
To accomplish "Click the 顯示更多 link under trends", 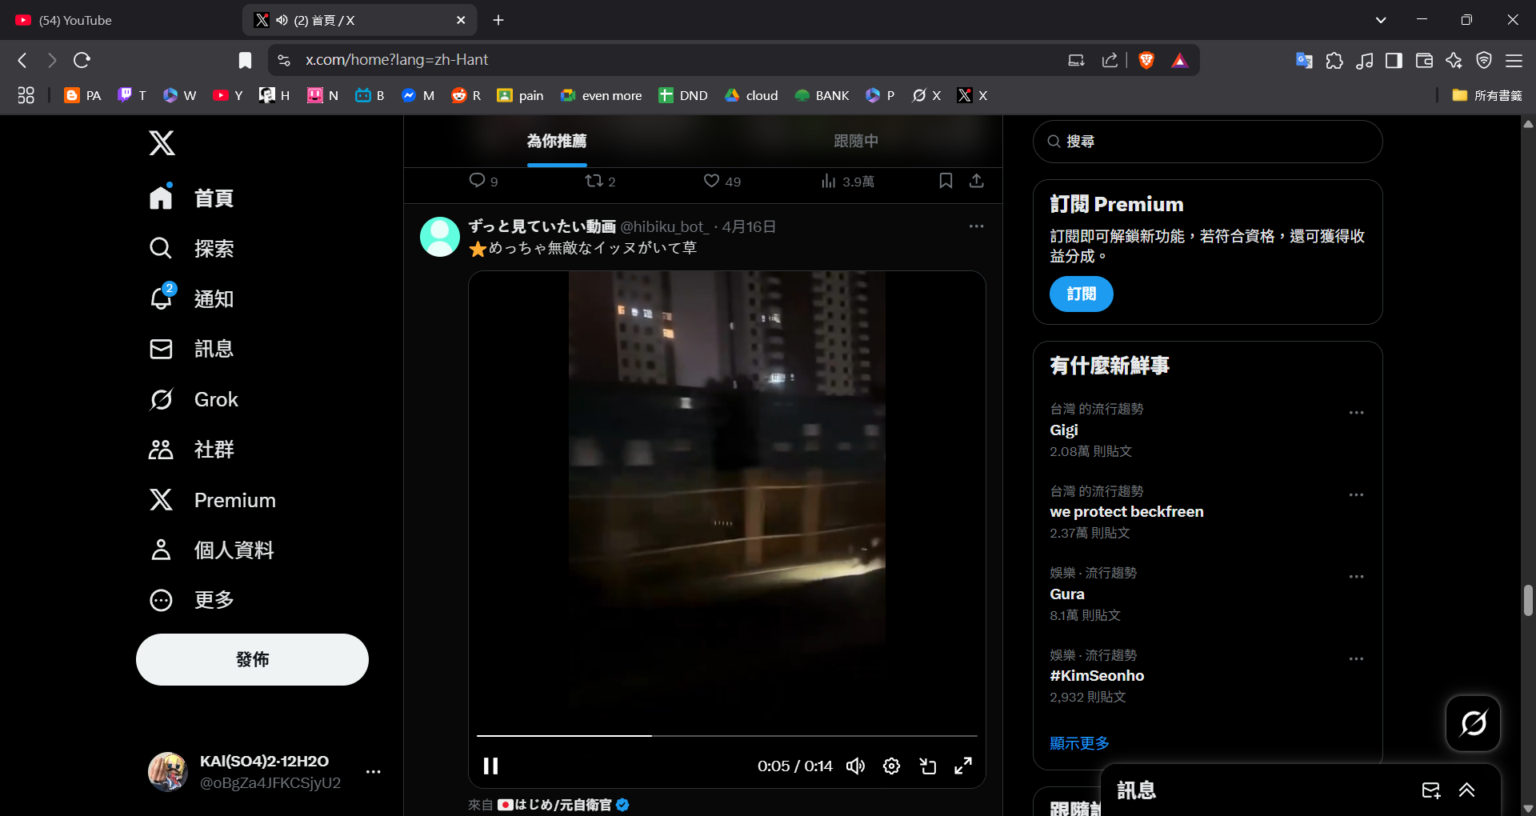I will point(1079,743).
